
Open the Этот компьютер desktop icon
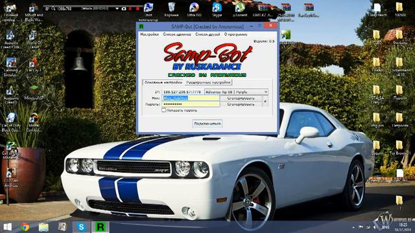[148, 12]
